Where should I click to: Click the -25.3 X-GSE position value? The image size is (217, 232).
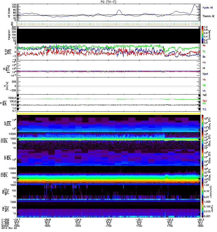pyautogui.click(x=200, y=220)
